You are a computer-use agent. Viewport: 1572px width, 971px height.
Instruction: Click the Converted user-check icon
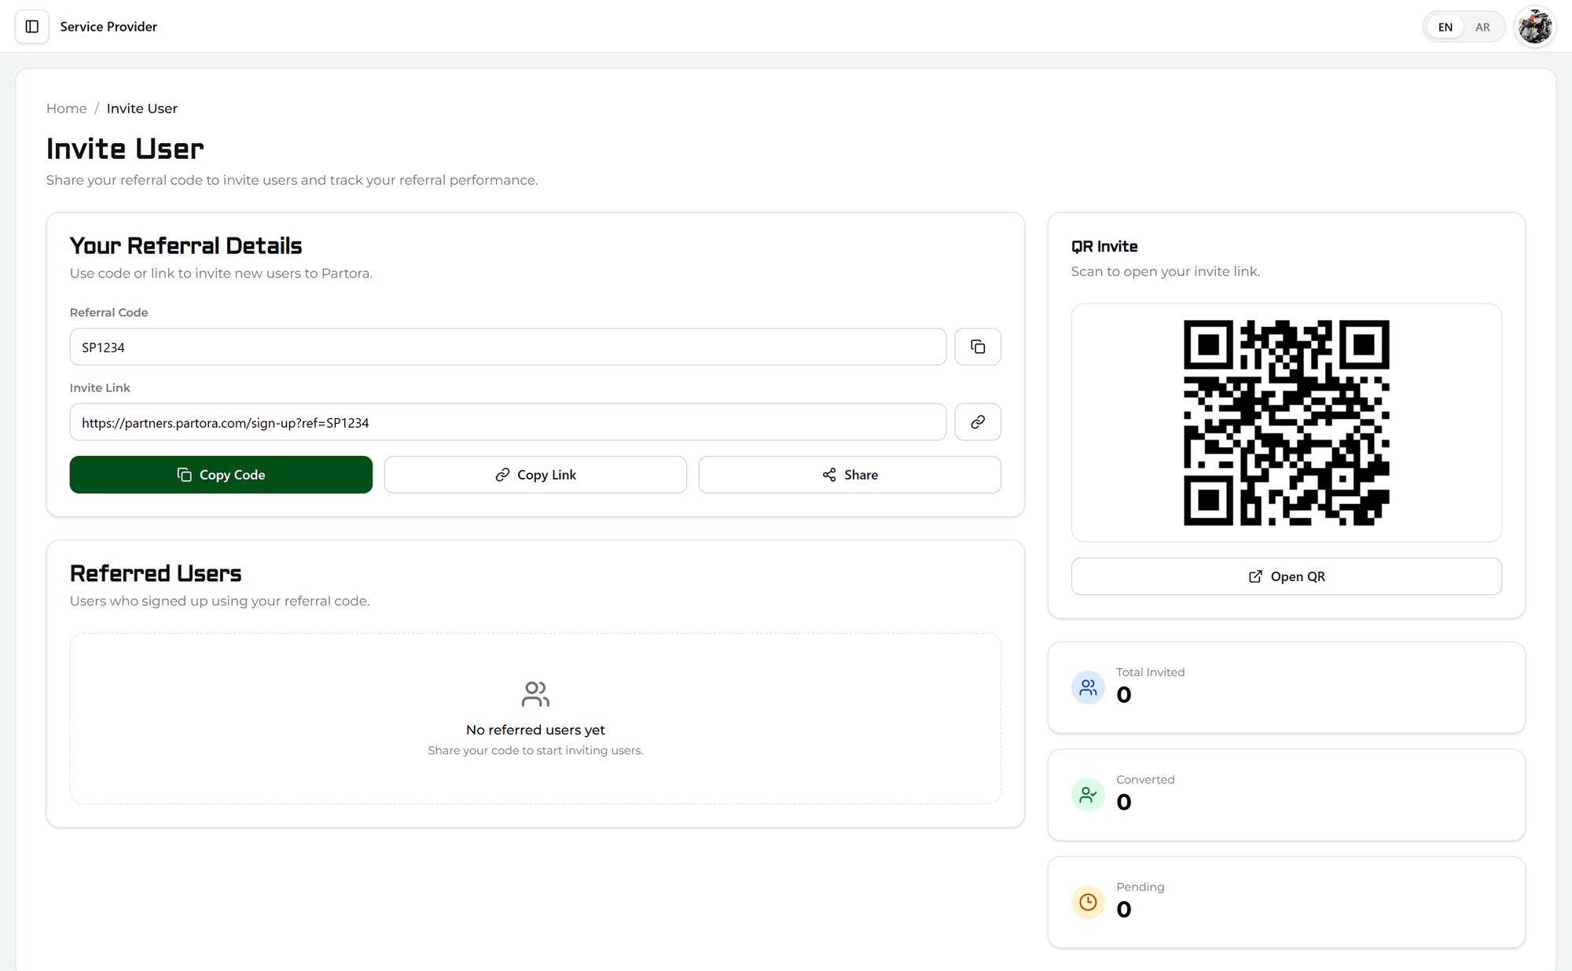click(1088, 795)
